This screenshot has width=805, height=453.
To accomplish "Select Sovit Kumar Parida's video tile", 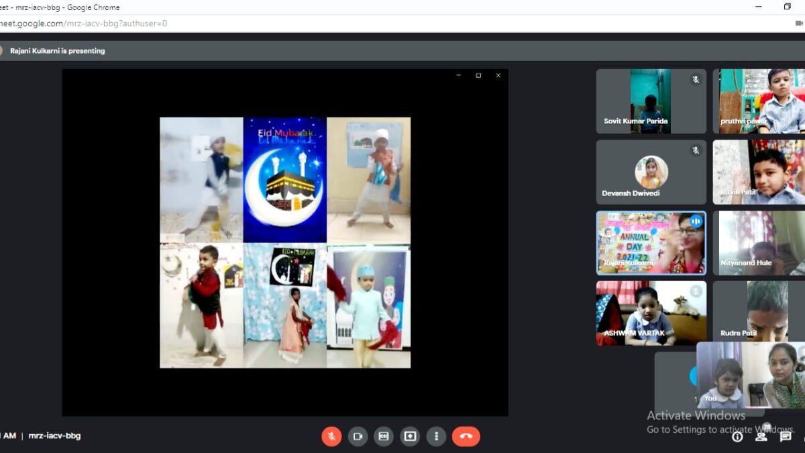I will [651, 101].
